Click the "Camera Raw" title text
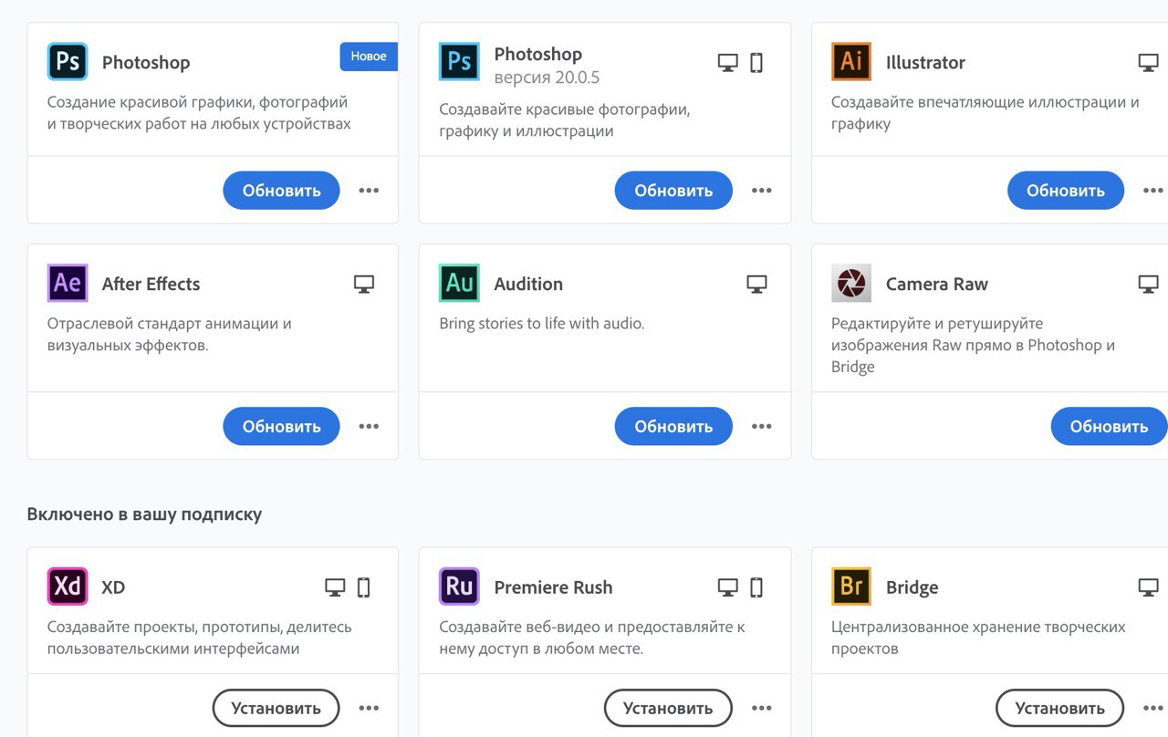The image size is (1168, 737). (937, 284)
